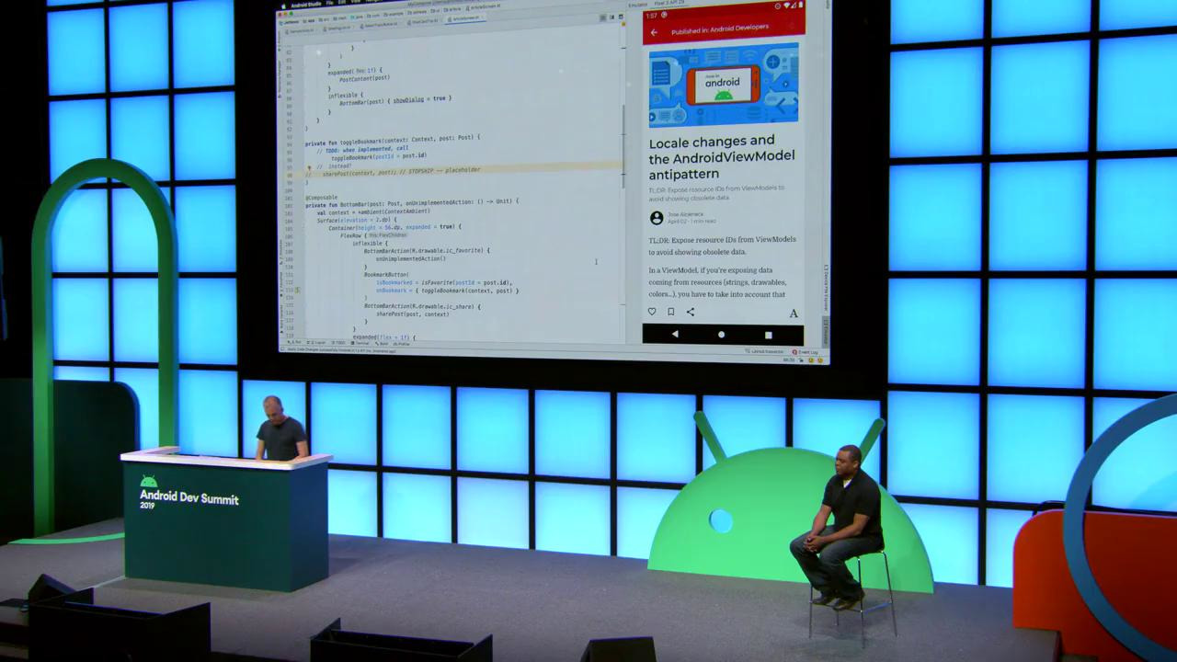Open the File menu in the macOS menu bar
Screen dimensions: 1177x662
point(329,4)
